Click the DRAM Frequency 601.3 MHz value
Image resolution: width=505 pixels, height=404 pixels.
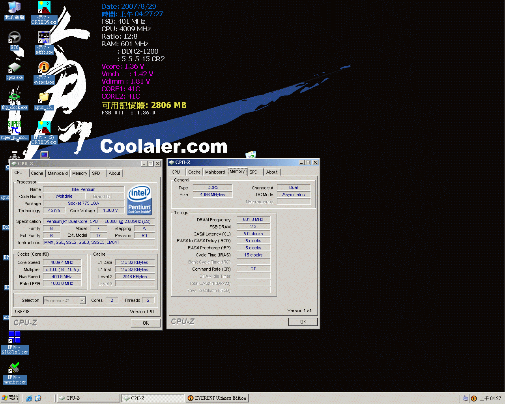[x=253, y=219]
